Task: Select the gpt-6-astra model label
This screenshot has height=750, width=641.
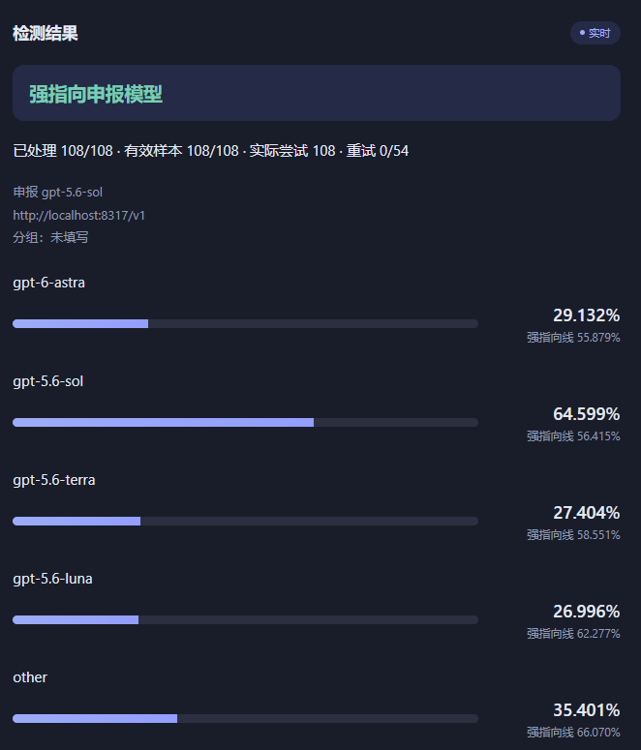Action: click(48, 283)
